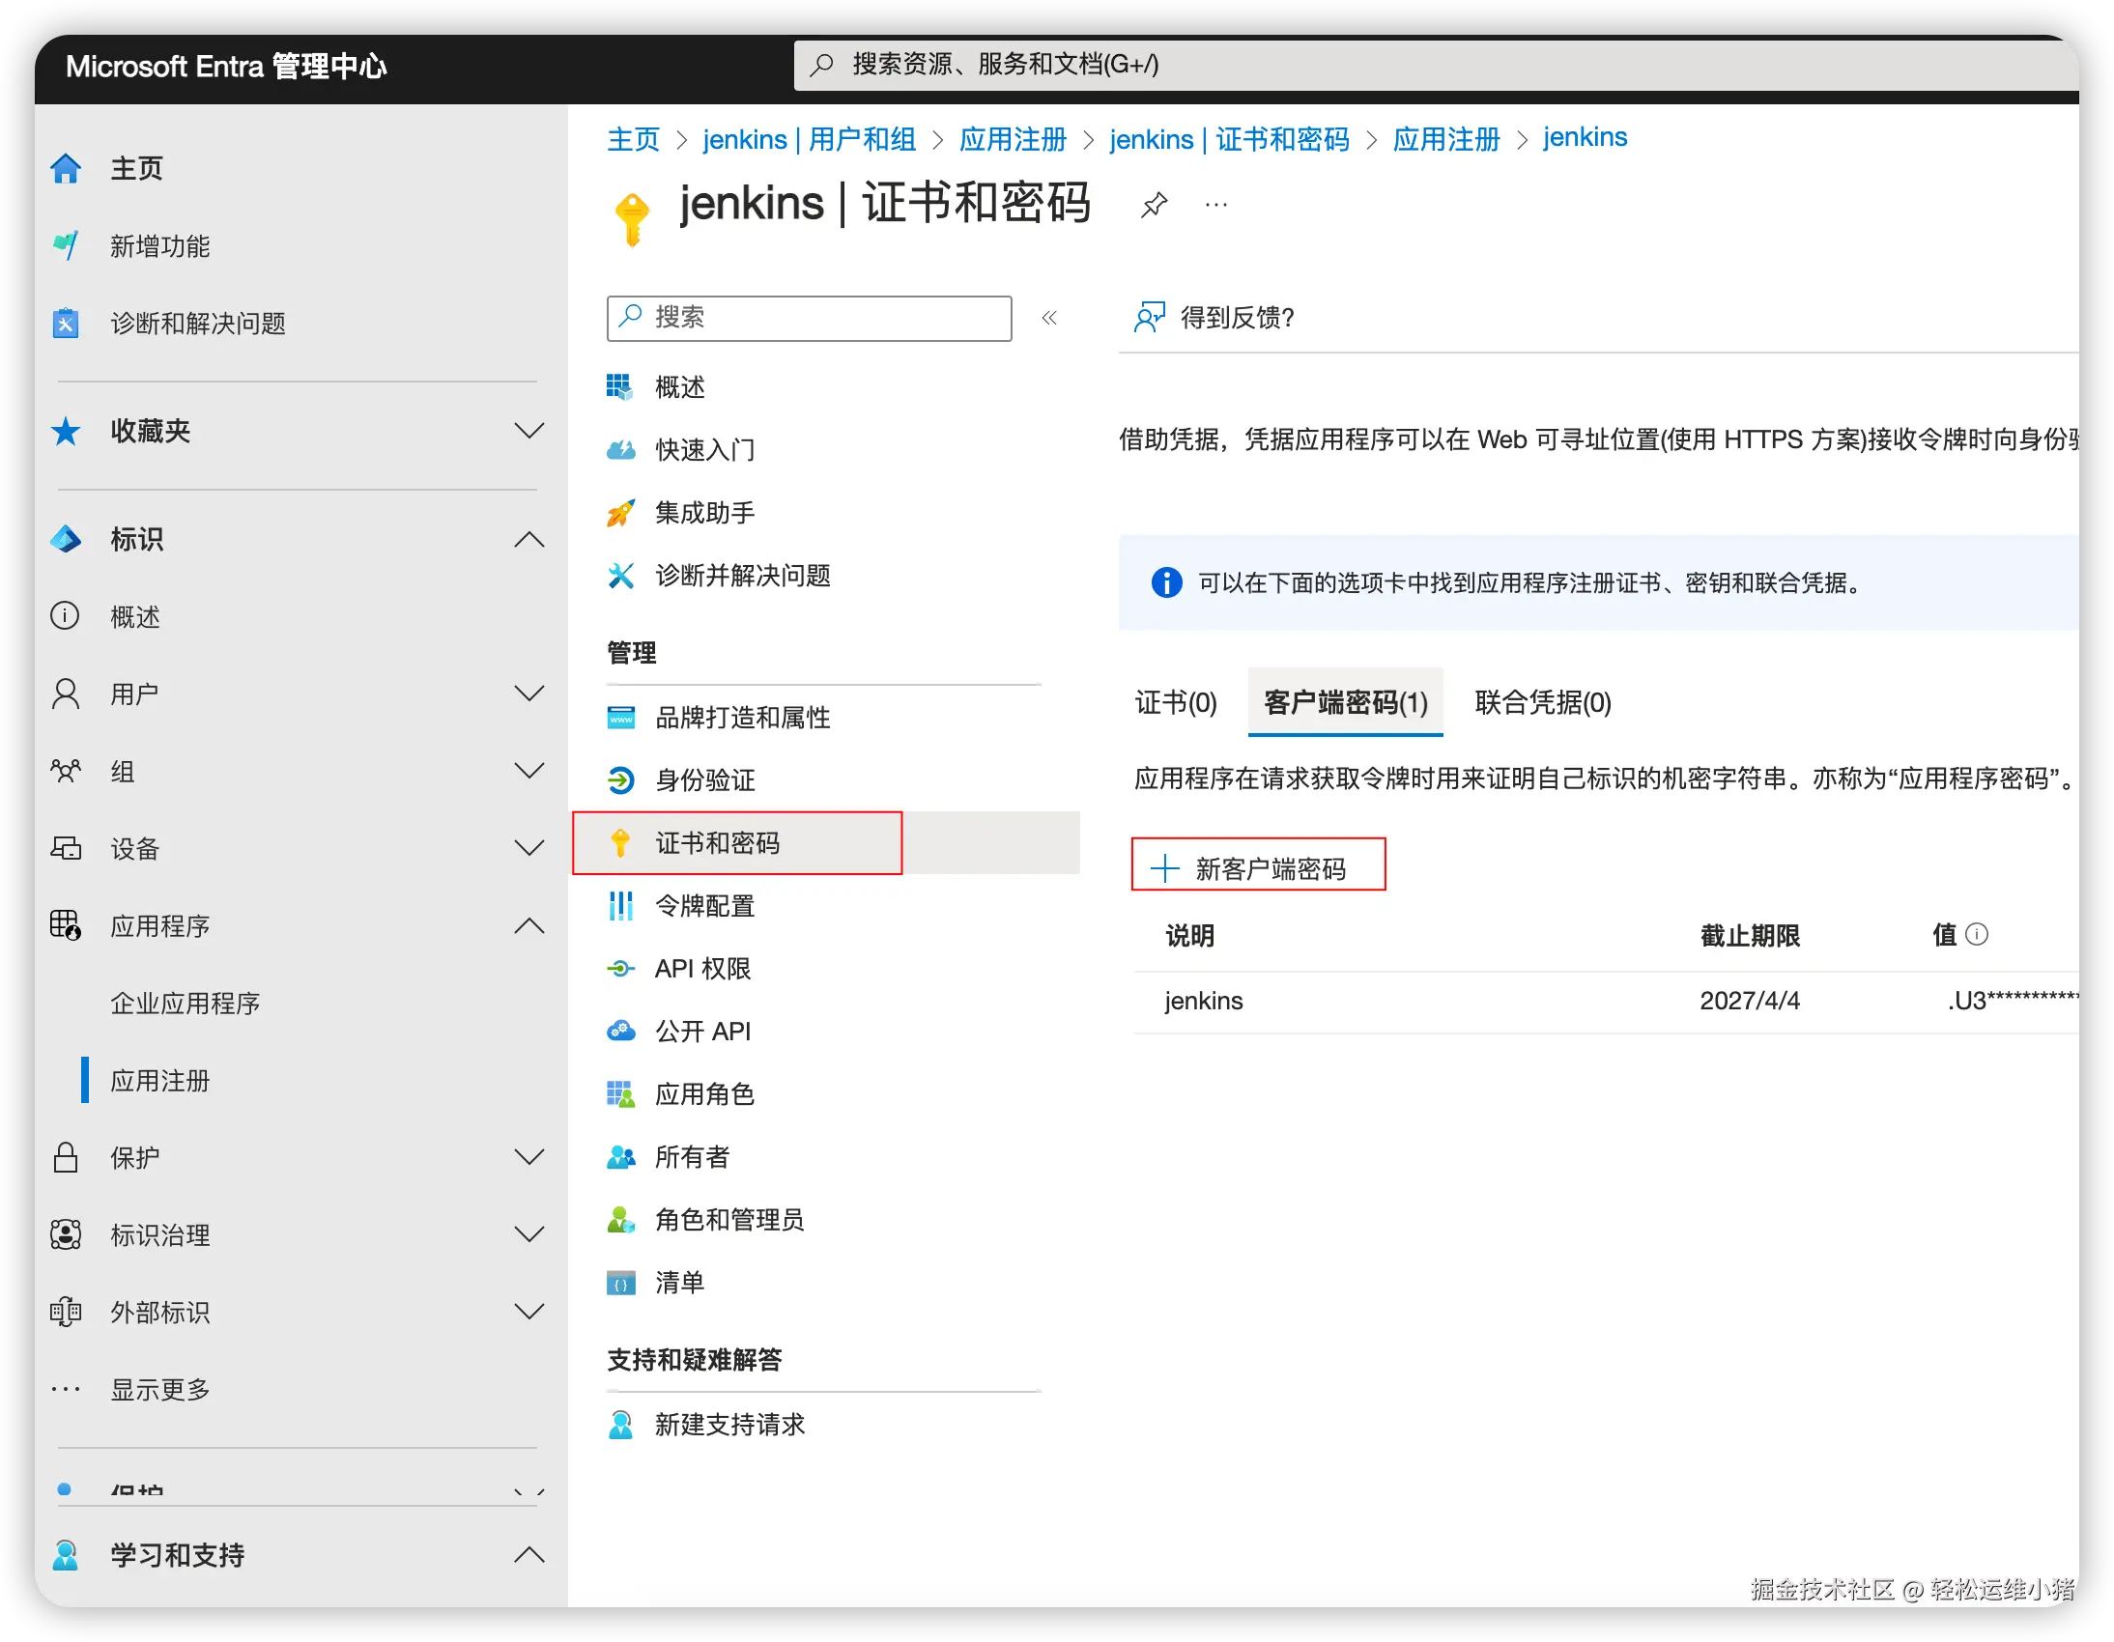Collapse the 应用程序 section
This screenshot has width=2114, height=1642.
pyautogui.click(x=528, y=926)
